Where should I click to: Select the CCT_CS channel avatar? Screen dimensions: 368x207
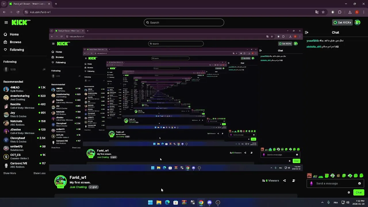(x=6, y=157)
